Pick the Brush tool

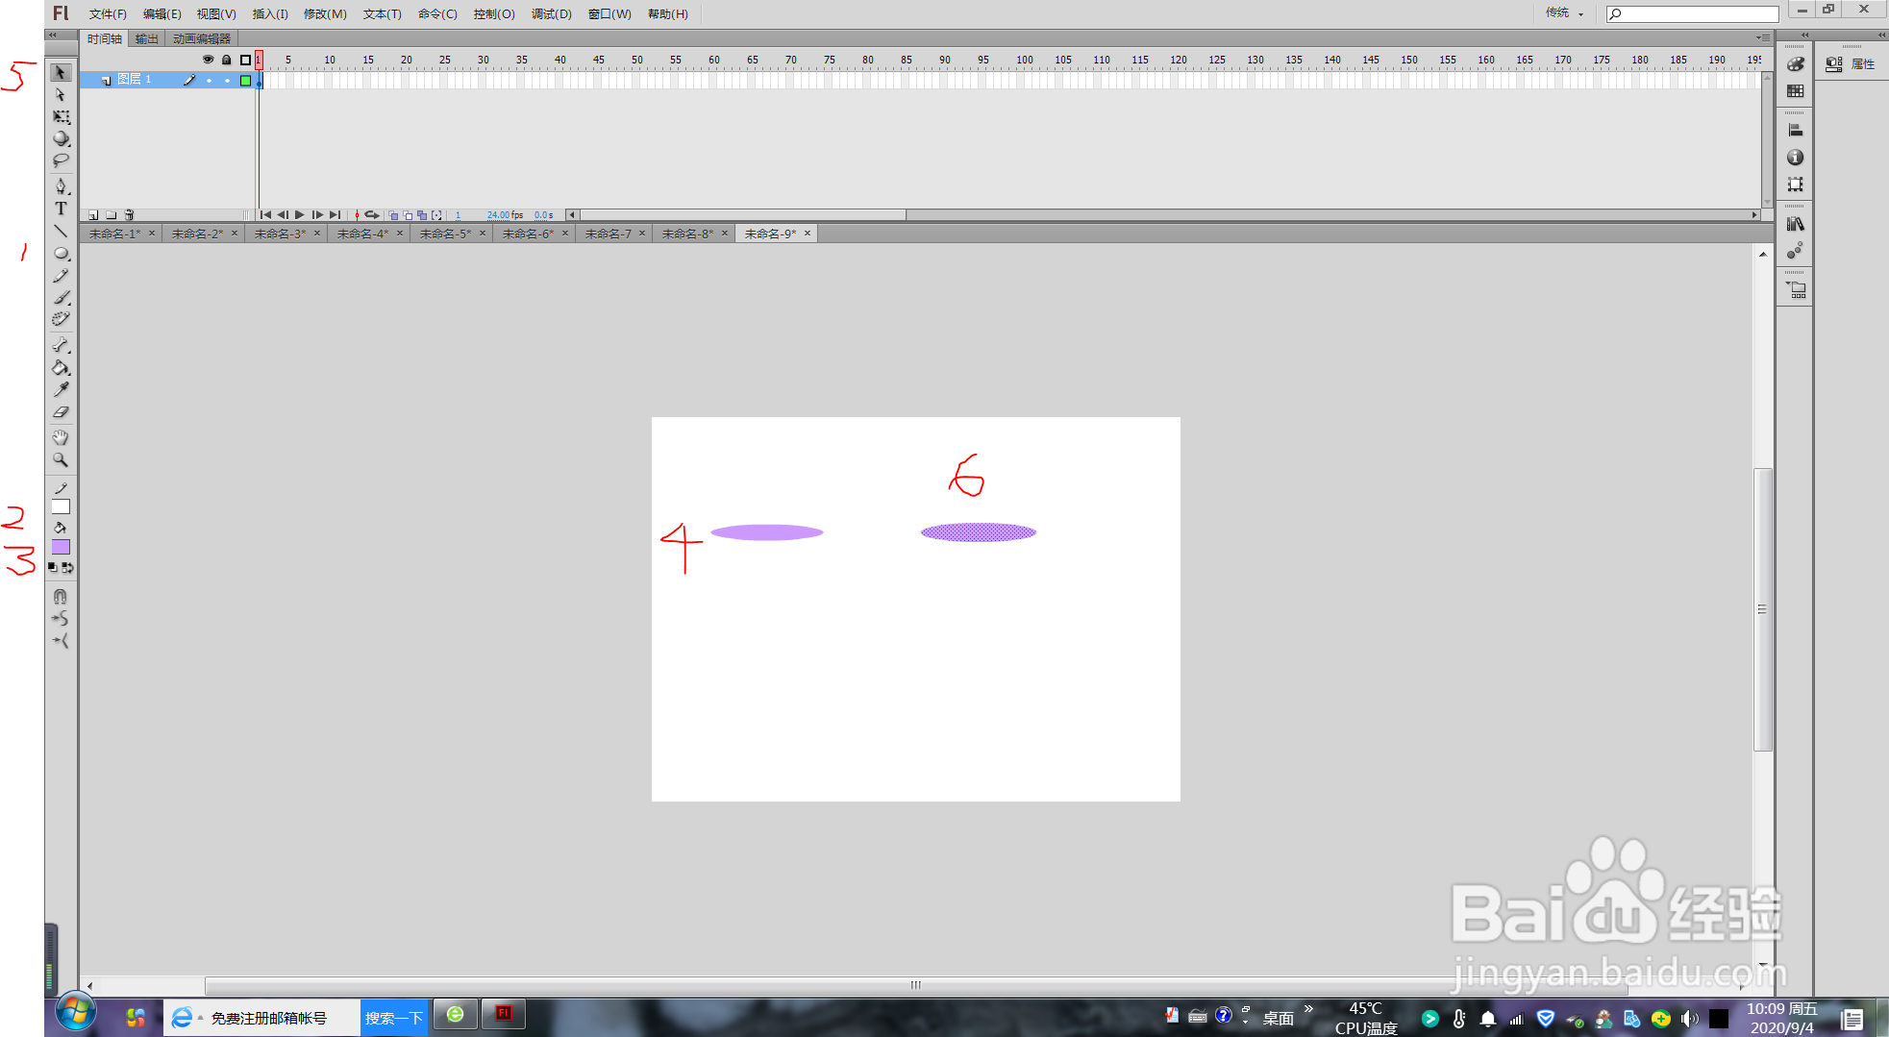(x=61, y=297)
